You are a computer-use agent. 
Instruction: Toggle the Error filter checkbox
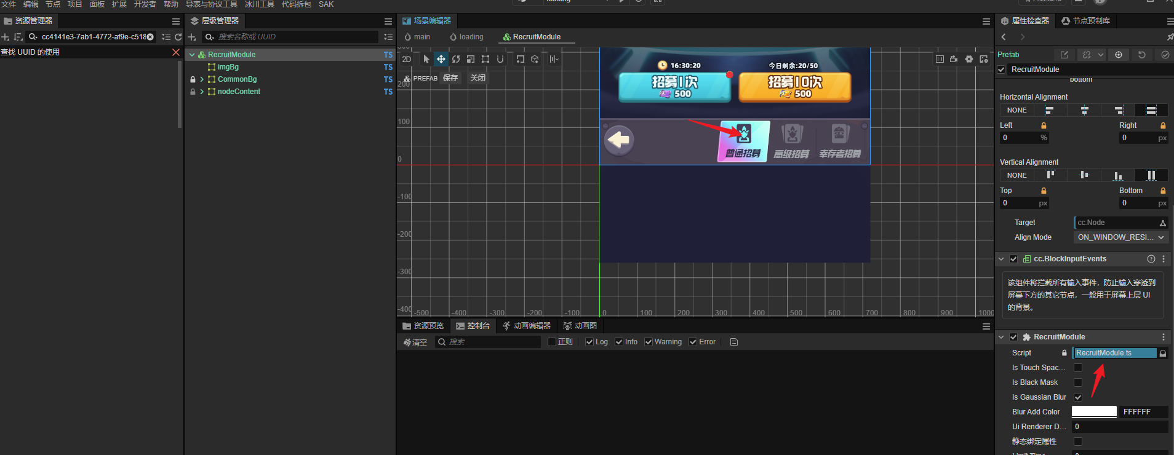click(693, 342)
